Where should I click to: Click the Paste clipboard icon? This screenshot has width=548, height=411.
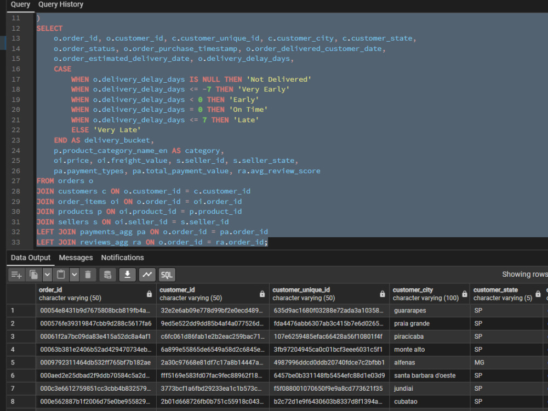[61, 275]
